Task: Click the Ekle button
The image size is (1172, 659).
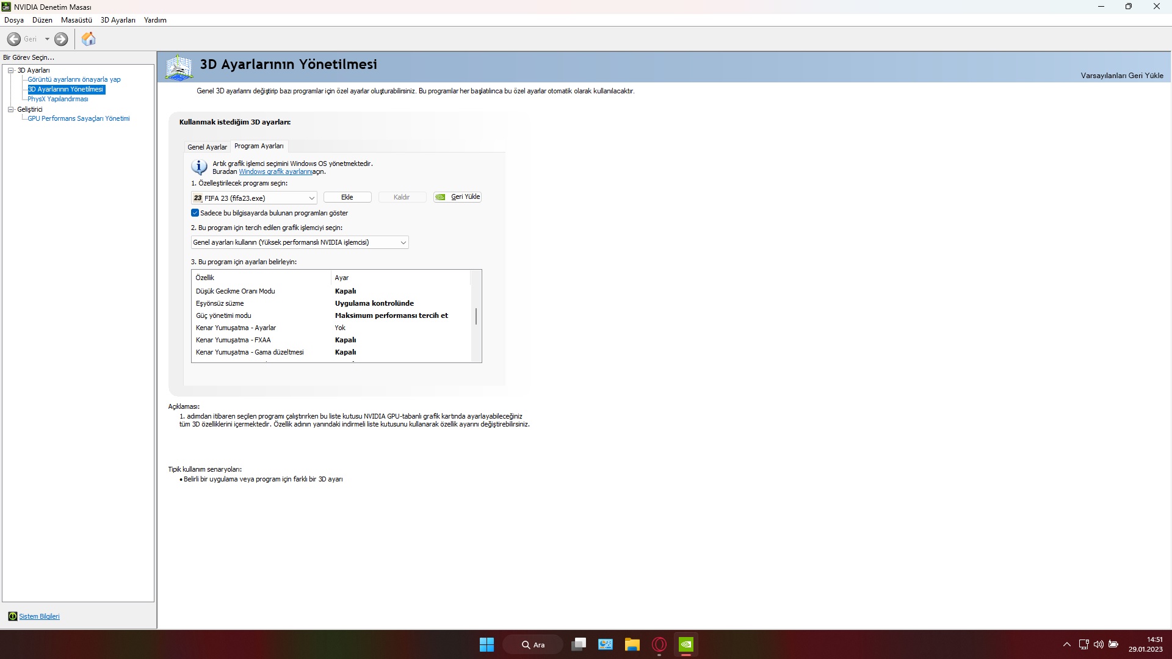Action: (347, 197)
